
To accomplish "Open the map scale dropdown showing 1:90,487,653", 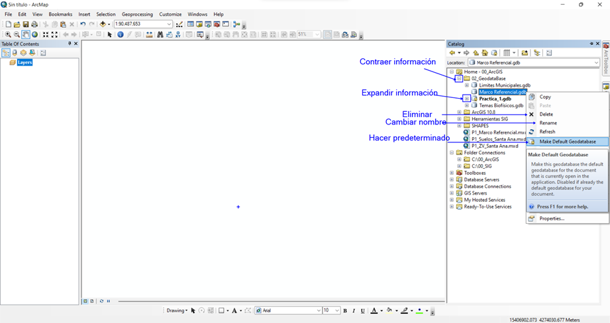I will tap(170, 24).
